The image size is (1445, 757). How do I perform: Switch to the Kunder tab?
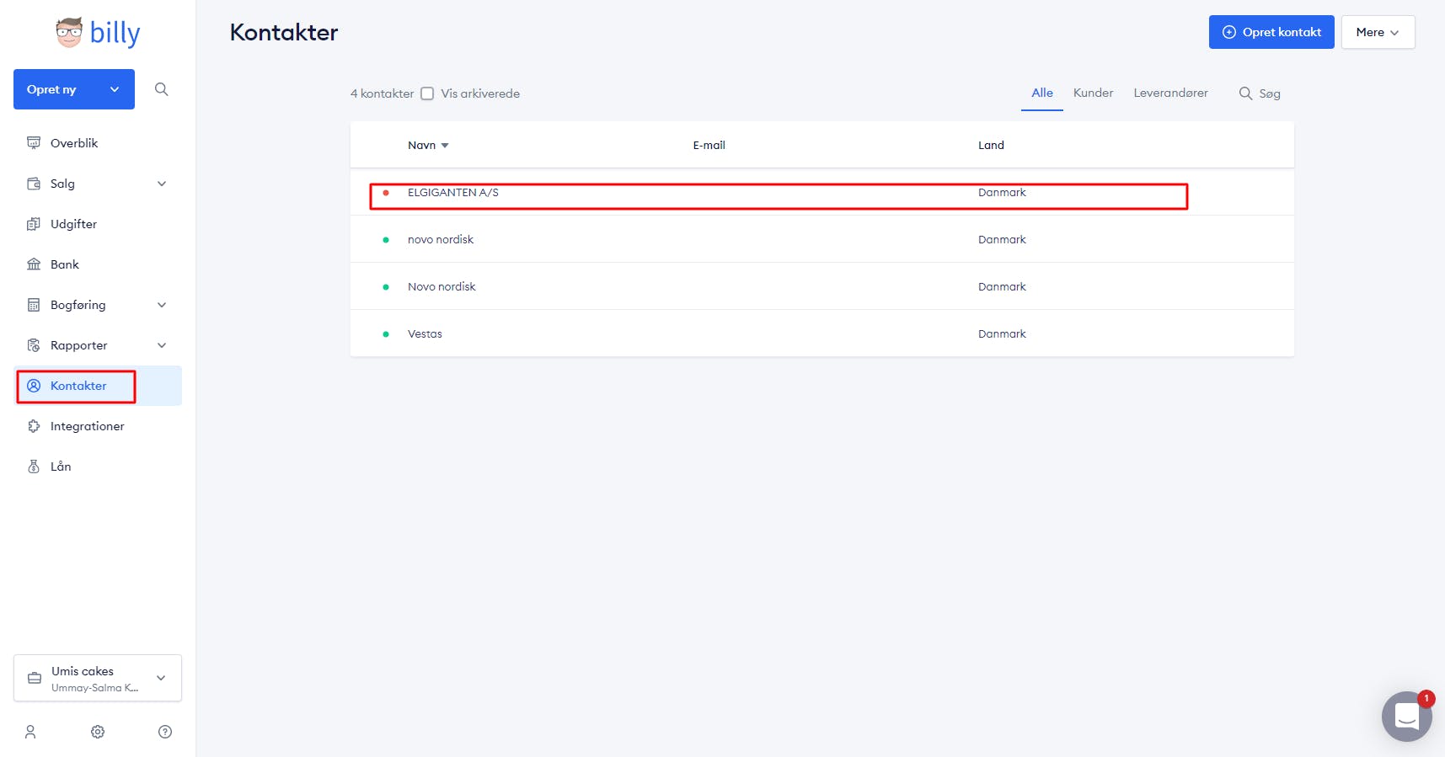1093,93
